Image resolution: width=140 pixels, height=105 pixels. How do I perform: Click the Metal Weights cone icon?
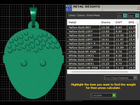[69, 8]
